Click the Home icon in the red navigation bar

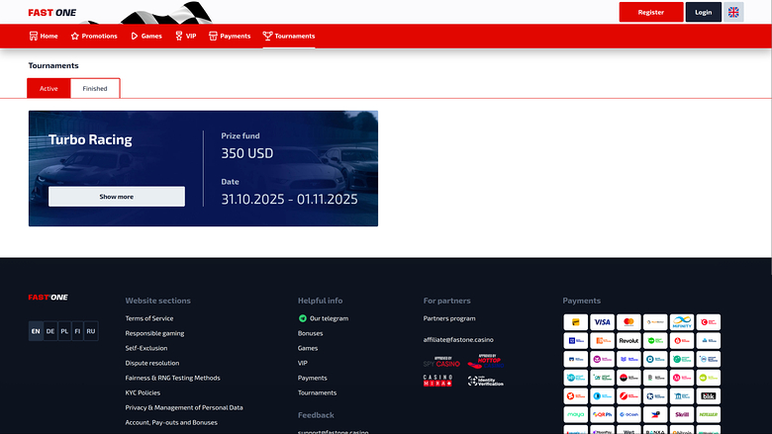tap(34, 36)
